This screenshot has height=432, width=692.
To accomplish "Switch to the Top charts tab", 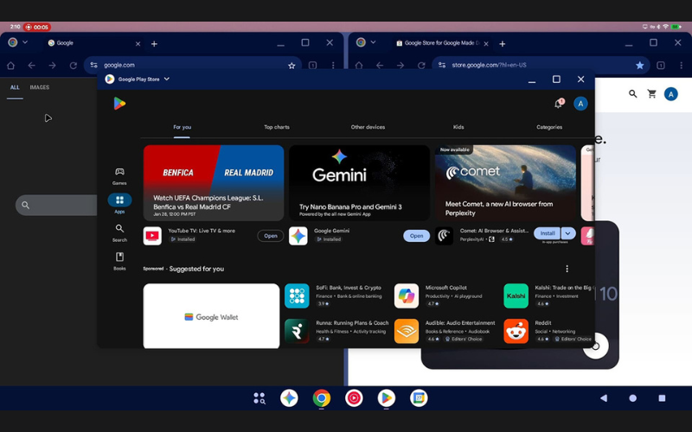I will tap(277, 127).
